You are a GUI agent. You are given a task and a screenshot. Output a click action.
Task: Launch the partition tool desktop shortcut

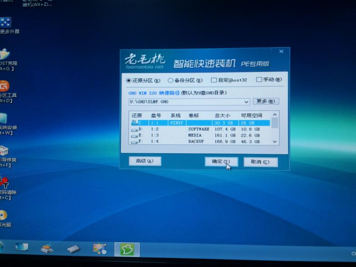tap(4, 86)
